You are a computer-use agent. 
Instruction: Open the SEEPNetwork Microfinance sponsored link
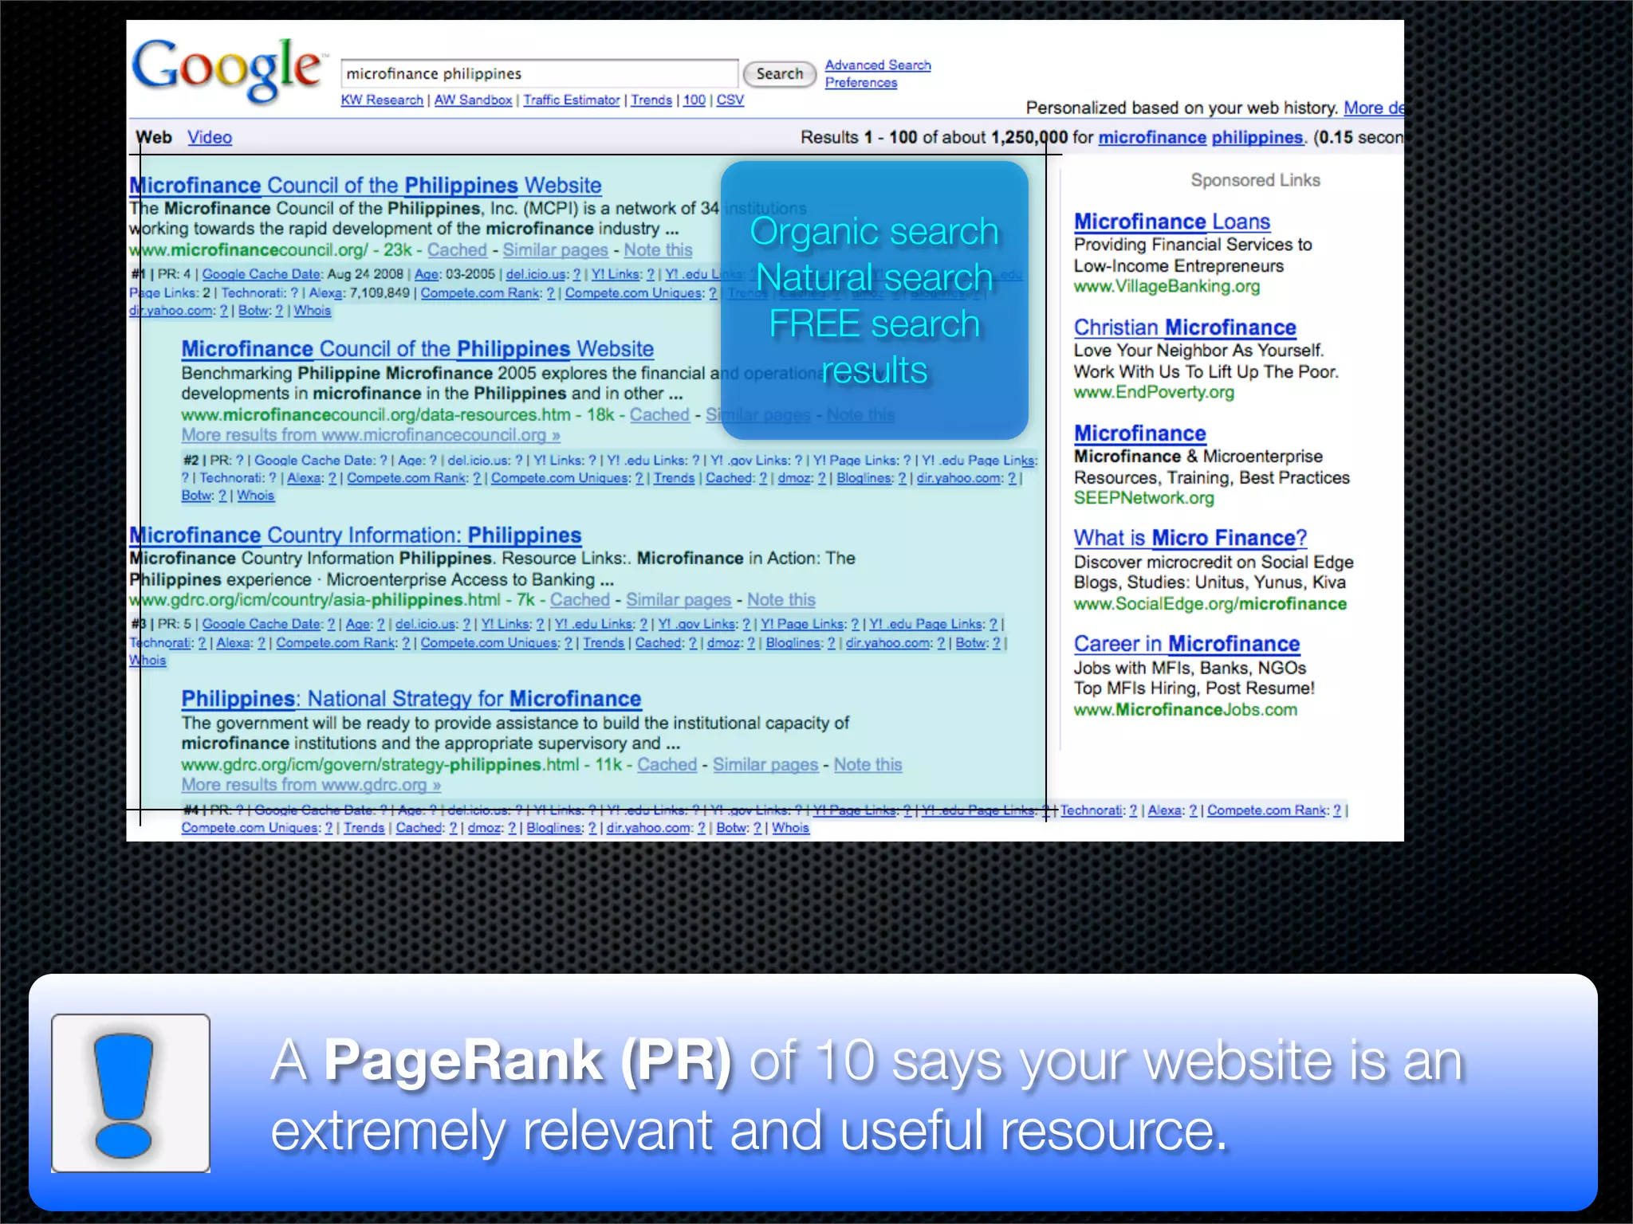1139,433
